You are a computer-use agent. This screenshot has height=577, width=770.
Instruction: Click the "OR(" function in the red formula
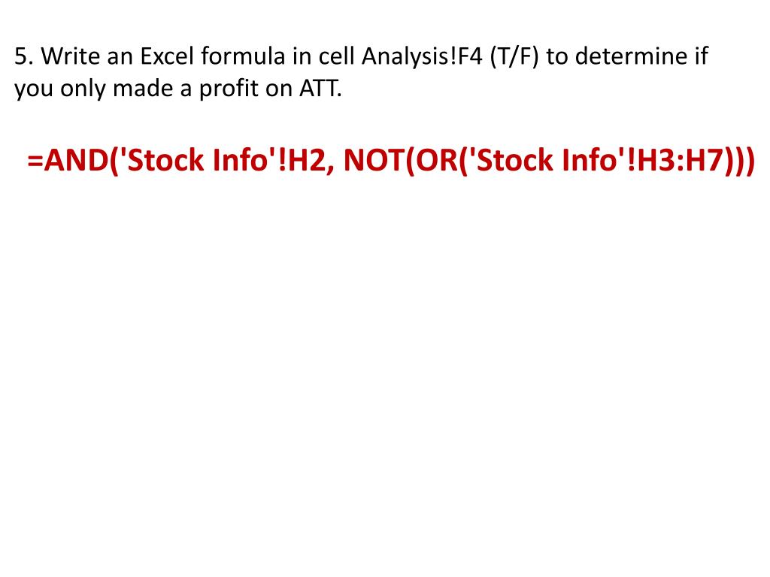443,161
